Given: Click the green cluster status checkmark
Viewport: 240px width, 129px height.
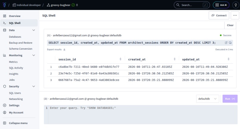Looking at the screenshot, I should click(x=73, y=5).
